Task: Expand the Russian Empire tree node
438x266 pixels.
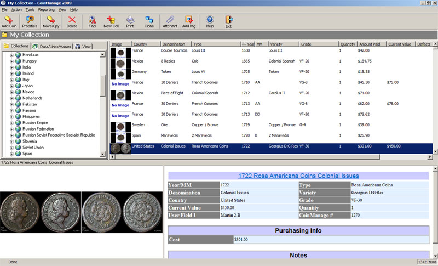Action: pos(11,123)
